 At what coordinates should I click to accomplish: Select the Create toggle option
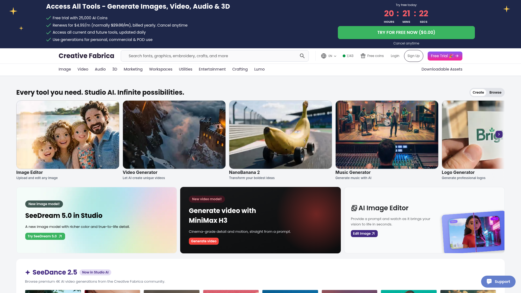pyautogui.click(x=478, y=93)
